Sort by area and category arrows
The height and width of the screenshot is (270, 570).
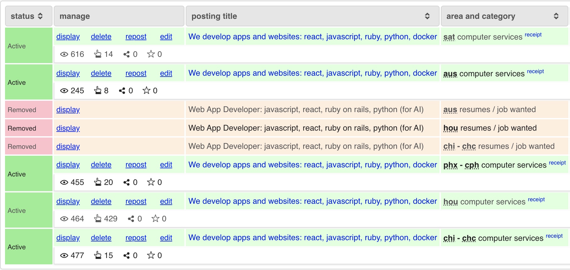[x=556, y=16]
